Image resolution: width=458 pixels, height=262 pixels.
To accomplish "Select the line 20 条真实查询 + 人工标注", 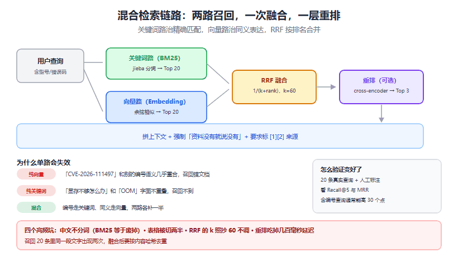I will 350,180.
